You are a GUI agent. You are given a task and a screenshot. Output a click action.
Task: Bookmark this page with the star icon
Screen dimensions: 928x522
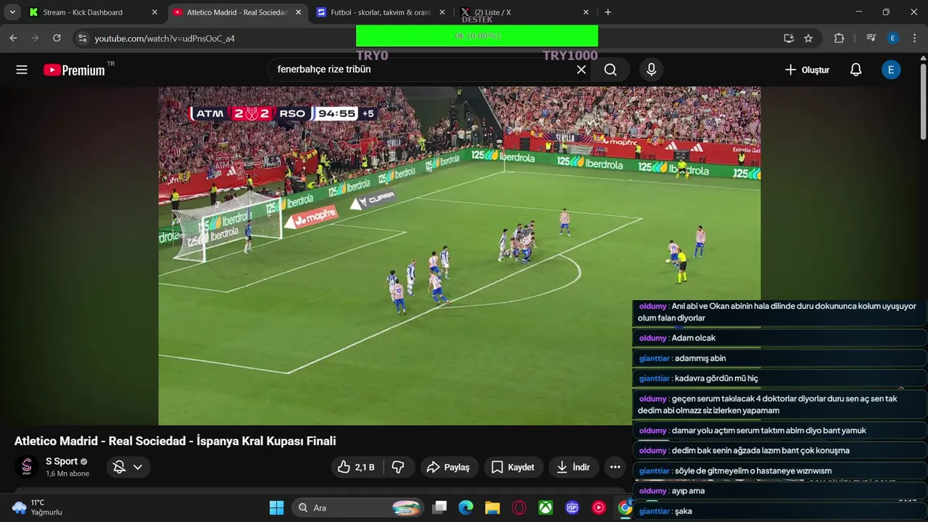[x=808, y=38]
